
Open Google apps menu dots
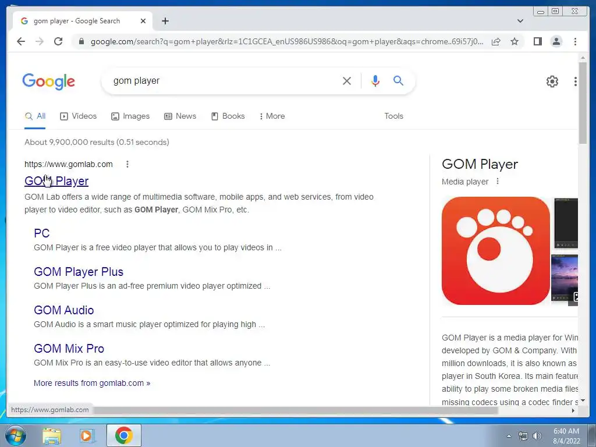coord(575,81)
